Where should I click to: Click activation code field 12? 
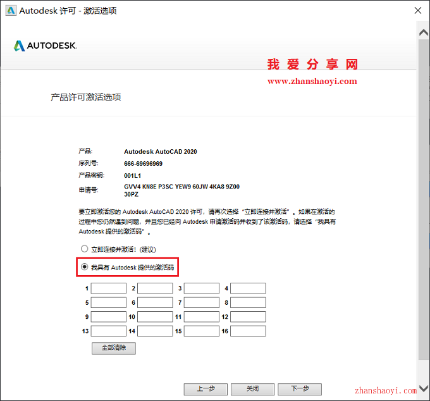pos(248,317)
